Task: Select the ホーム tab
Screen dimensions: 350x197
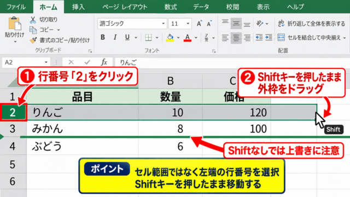Action: (49, 7)
